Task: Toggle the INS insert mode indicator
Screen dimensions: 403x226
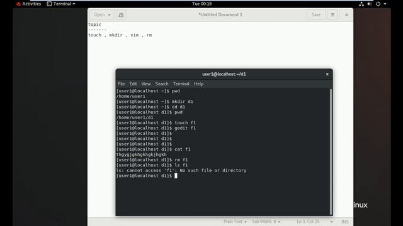Action: (x=345, y=222)
